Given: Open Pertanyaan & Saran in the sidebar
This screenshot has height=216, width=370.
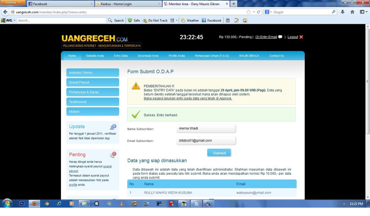Looking at the screenshot, I should [92, 92].
